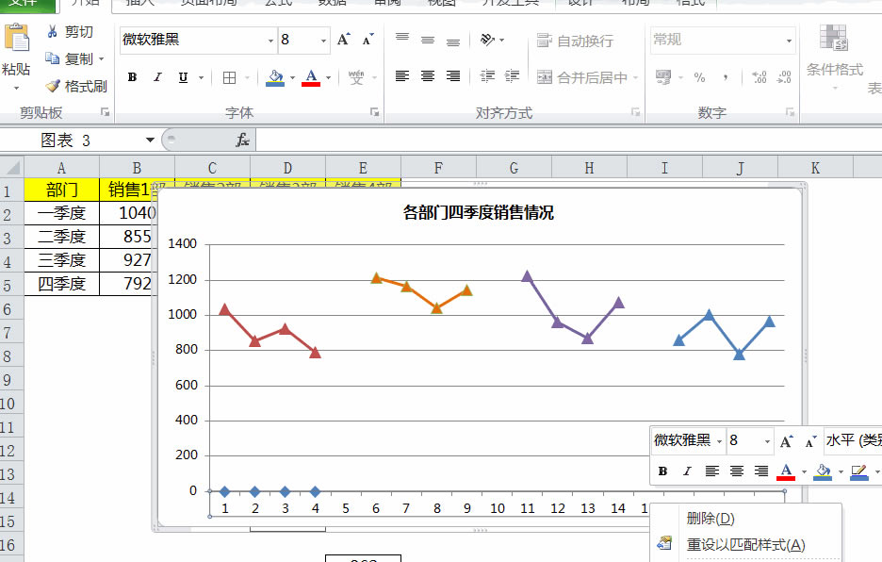Open the underline style dropdown arrow
The height and width of the screenshot is (562, 882).
[201, 77]
